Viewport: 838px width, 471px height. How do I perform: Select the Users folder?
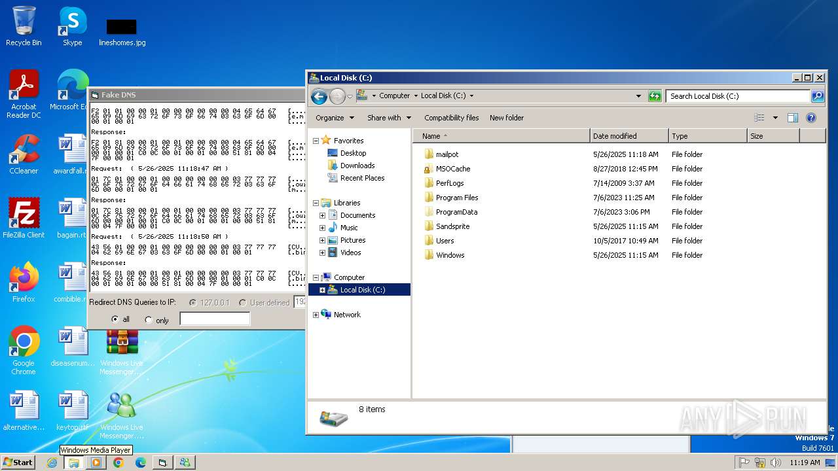point(445,241)
